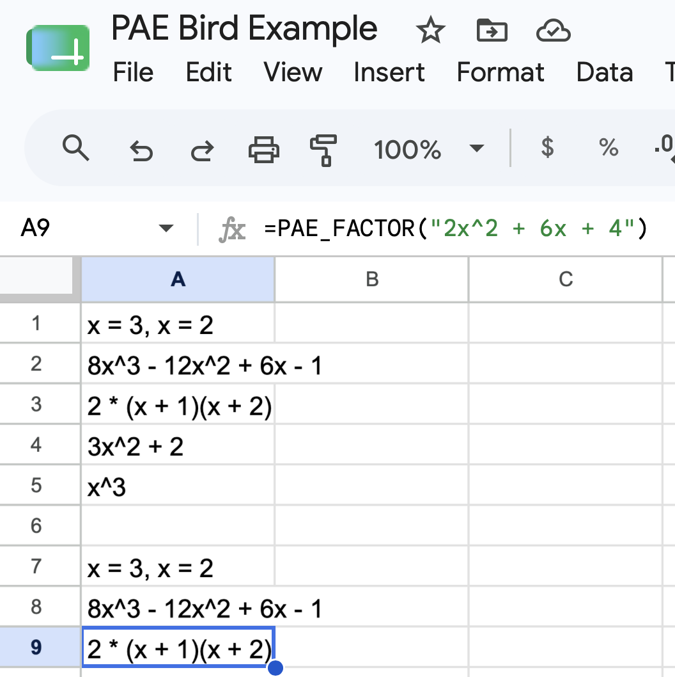Select empty cell C9
This screenshot has width=675, height=677.
[566, 648]
